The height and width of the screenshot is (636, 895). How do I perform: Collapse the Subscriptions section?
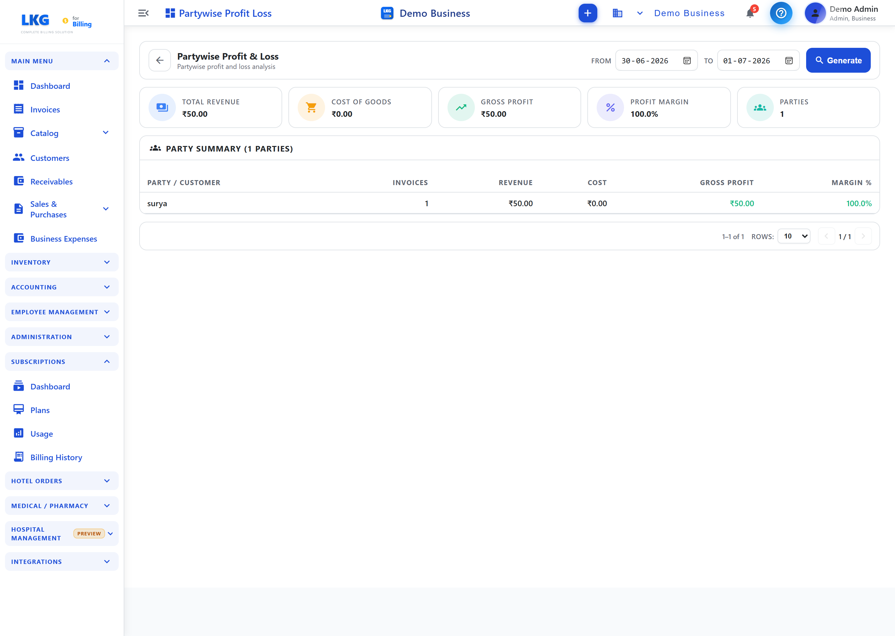tap(62, 362)
